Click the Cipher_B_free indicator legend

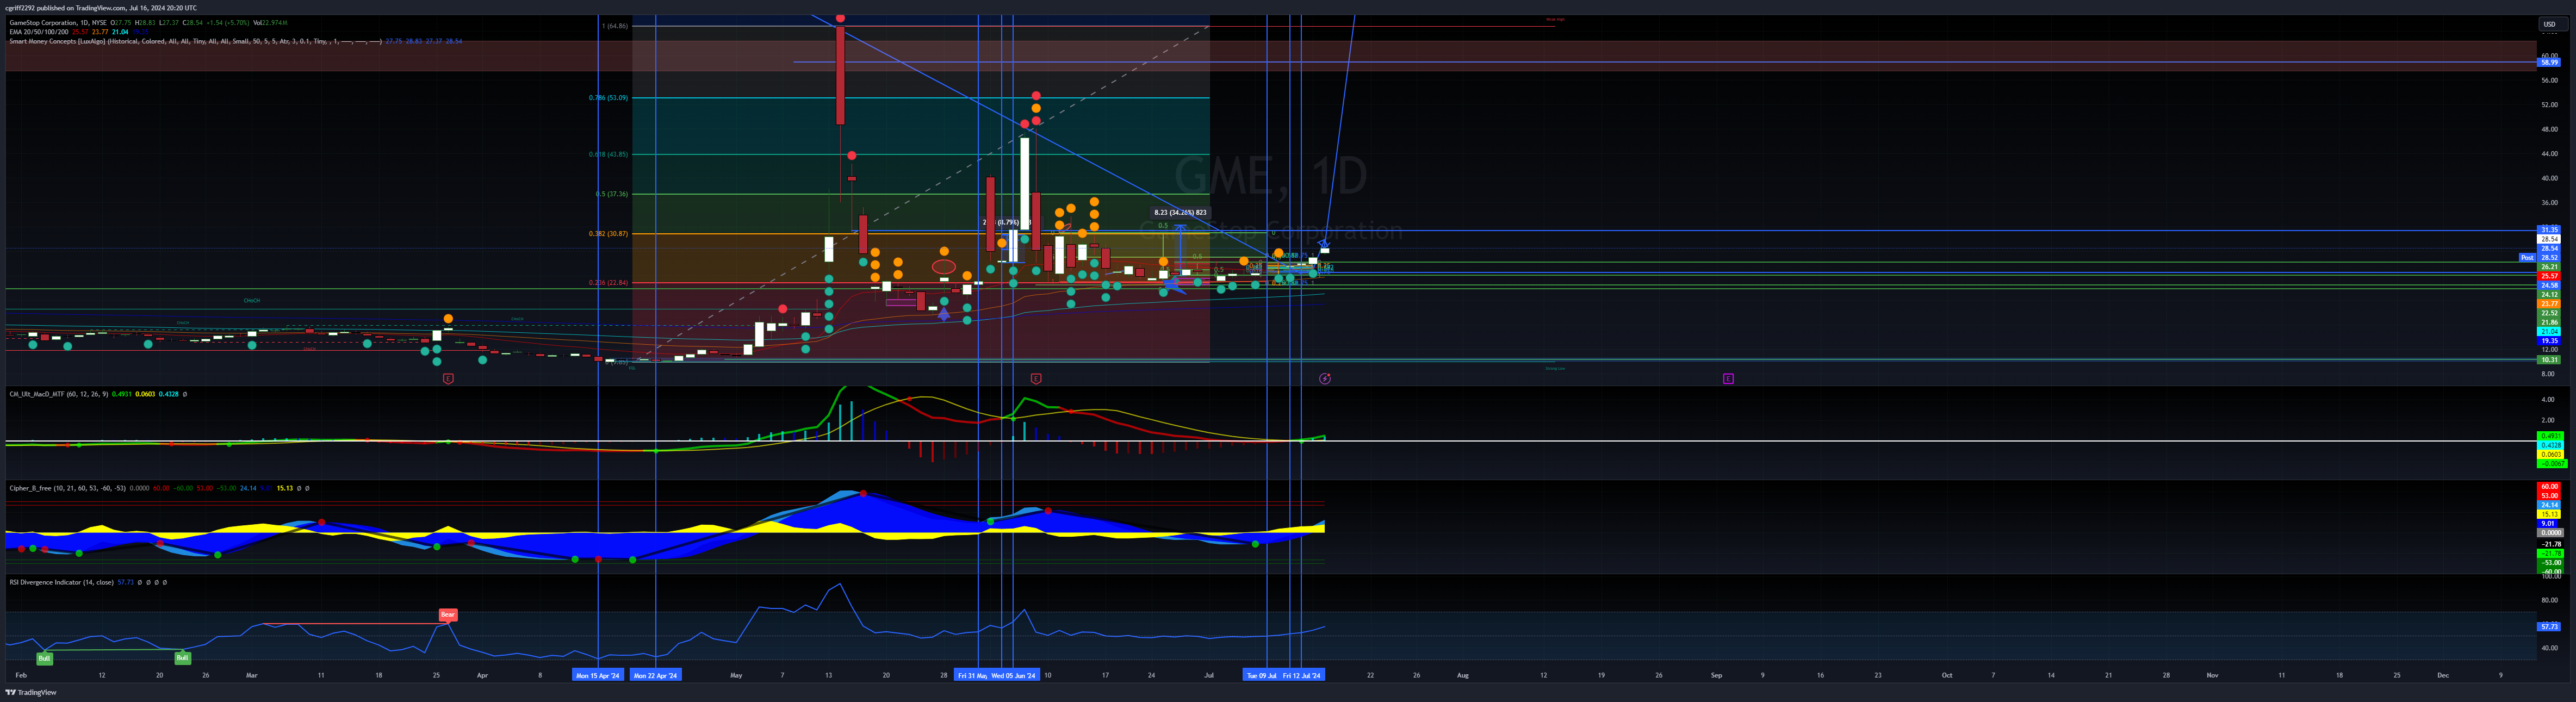[x=159, y=488]
